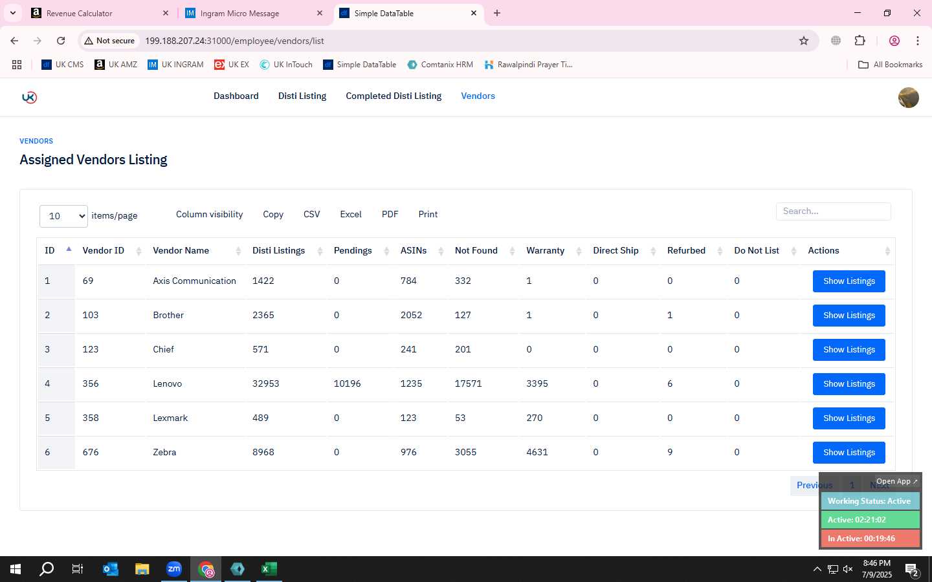Open Excel from the taskbar

(x=269, y=569)
